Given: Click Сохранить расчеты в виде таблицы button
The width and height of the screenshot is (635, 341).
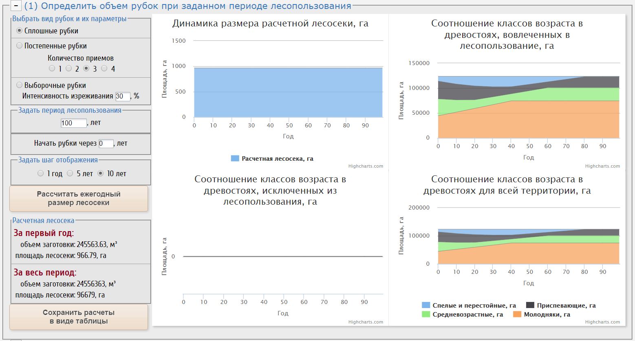Looking at the screenshot, I should point(79,317).
